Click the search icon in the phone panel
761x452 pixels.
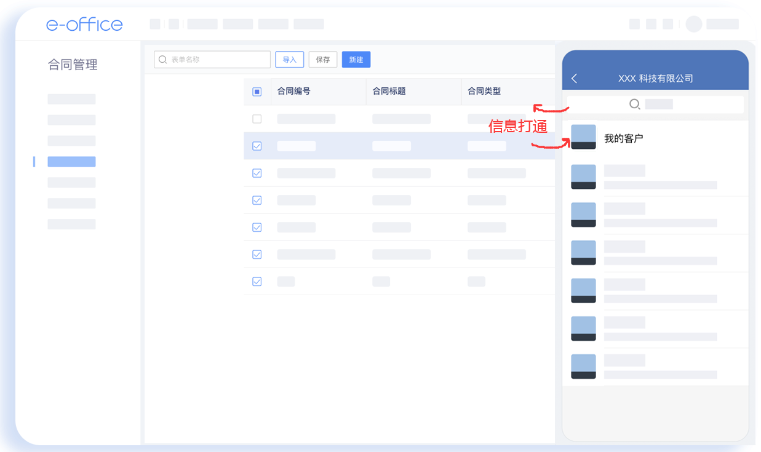pos(635,105)
